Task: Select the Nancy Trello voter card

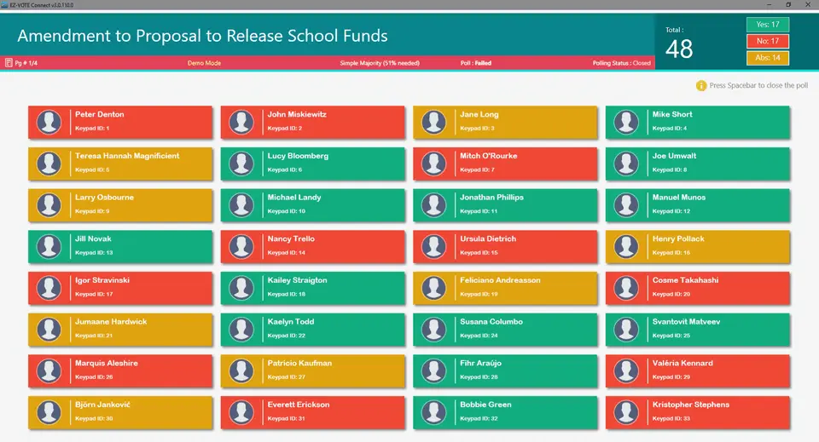Action: pos(312,246)
